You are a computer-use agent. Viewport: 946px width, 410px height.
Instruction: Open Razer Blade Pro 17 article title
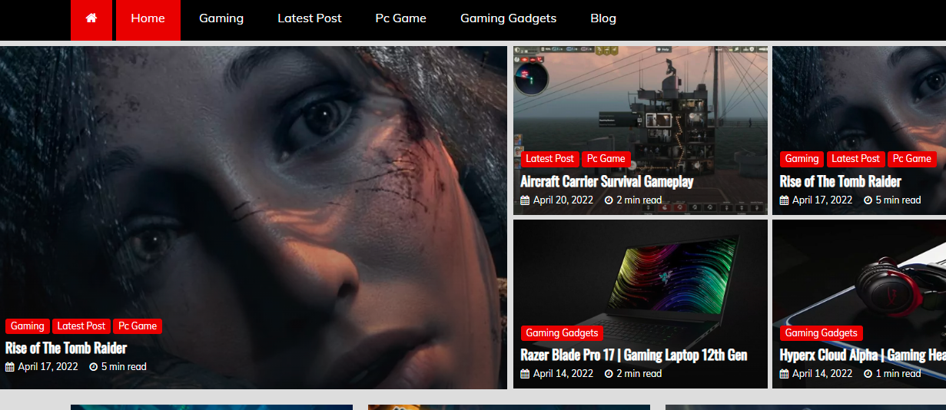(633, 355)
